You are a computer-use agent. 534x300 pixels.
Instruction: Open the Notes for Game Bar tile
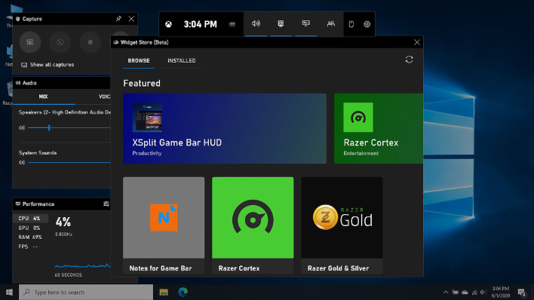click(164, 225)
